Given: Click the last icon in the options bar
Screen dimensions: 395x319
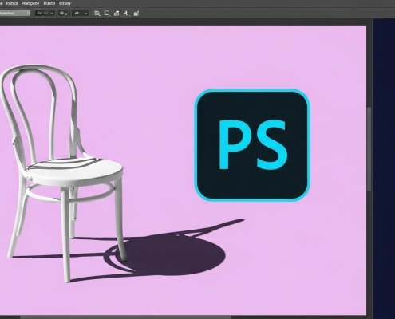Looking at the screenshot, I should [136, 14].
